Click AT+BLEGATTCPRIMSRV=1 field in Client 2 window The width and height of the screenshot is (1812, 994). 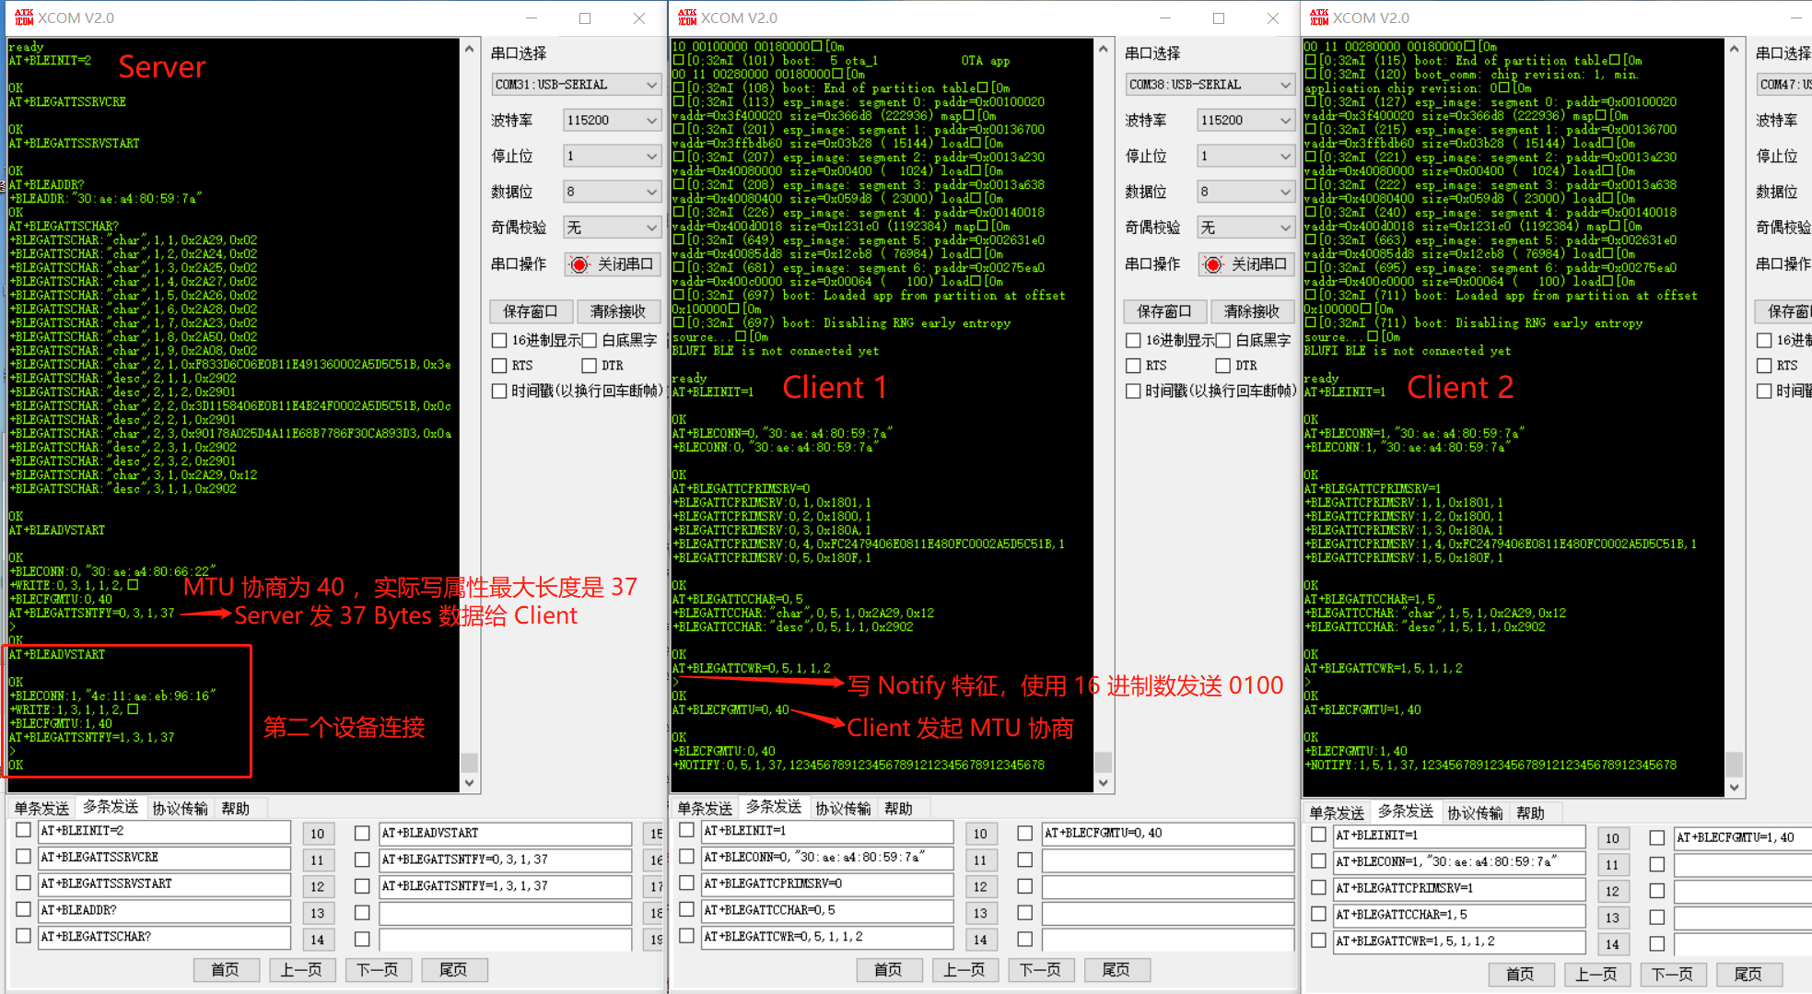point(1459,889)
